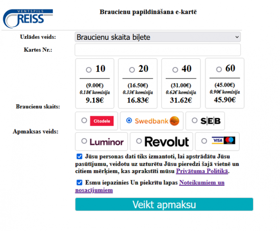The image size is (280, 231).
Task: Click the dropdown arrow beside Braucienu skaita biļete
Action: 237,37
